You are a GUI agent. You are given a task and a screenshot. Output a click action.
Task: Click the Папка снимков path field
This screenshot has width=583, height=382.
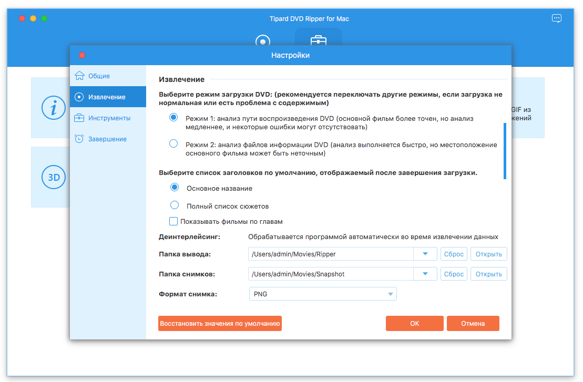tap(331, 274)
